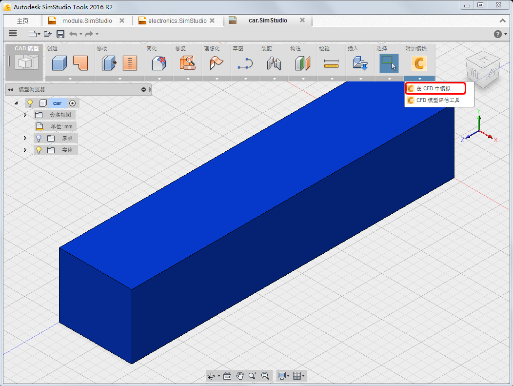Select the Sketch line-arc tool icon
Screen dimensions: 513x386
point(245,63)
